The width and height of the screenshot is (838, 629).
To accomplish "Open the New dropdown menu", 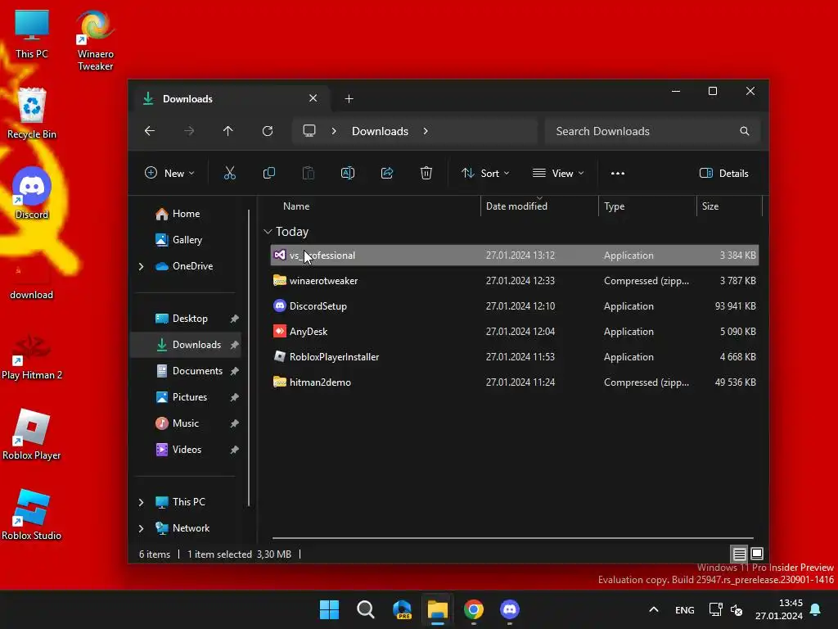I will coord(169,174).
